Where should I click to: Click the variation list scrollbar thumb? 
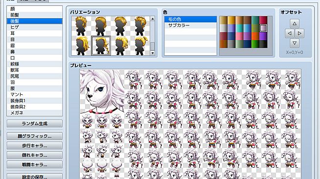(x=153, y=46)
